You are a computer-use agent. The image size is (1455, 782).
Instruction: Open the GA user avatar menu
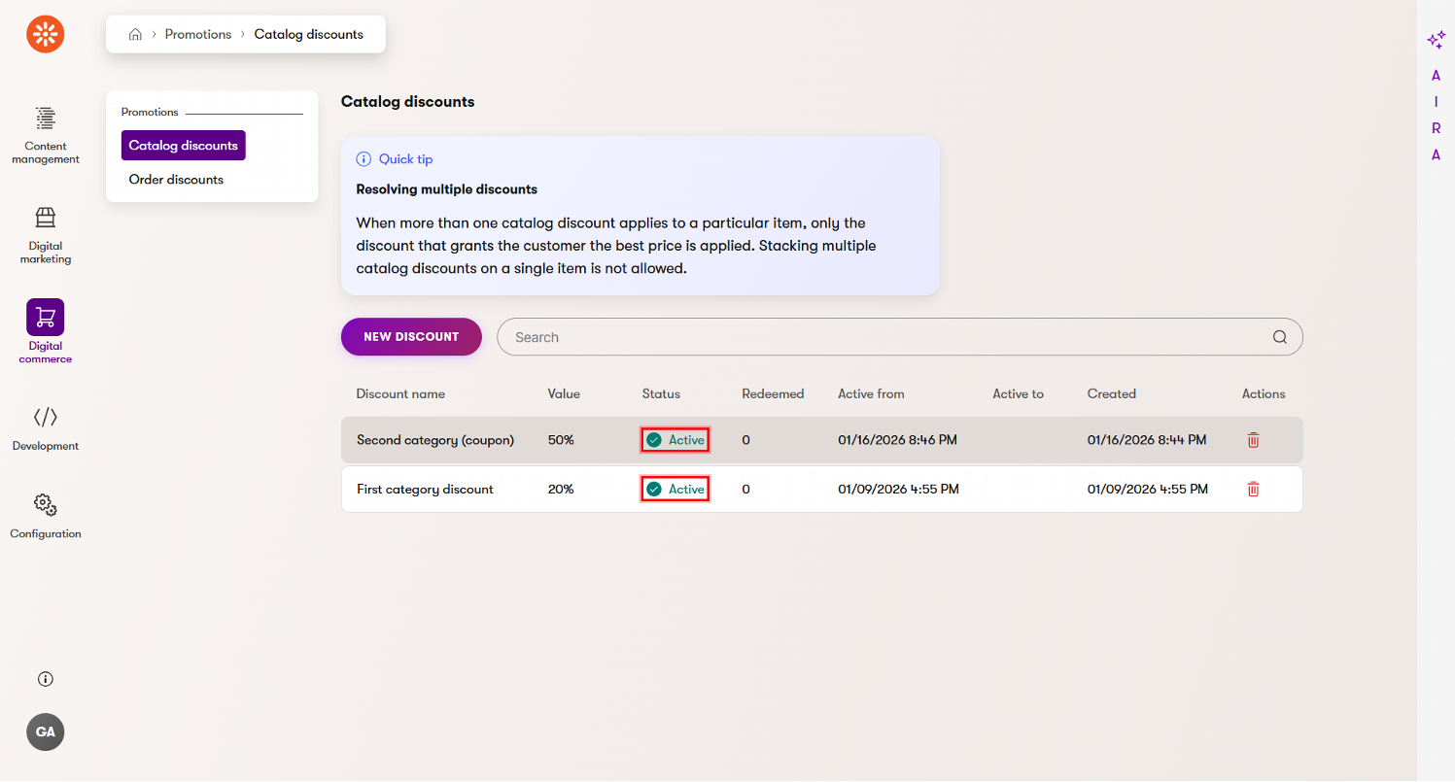45,731
